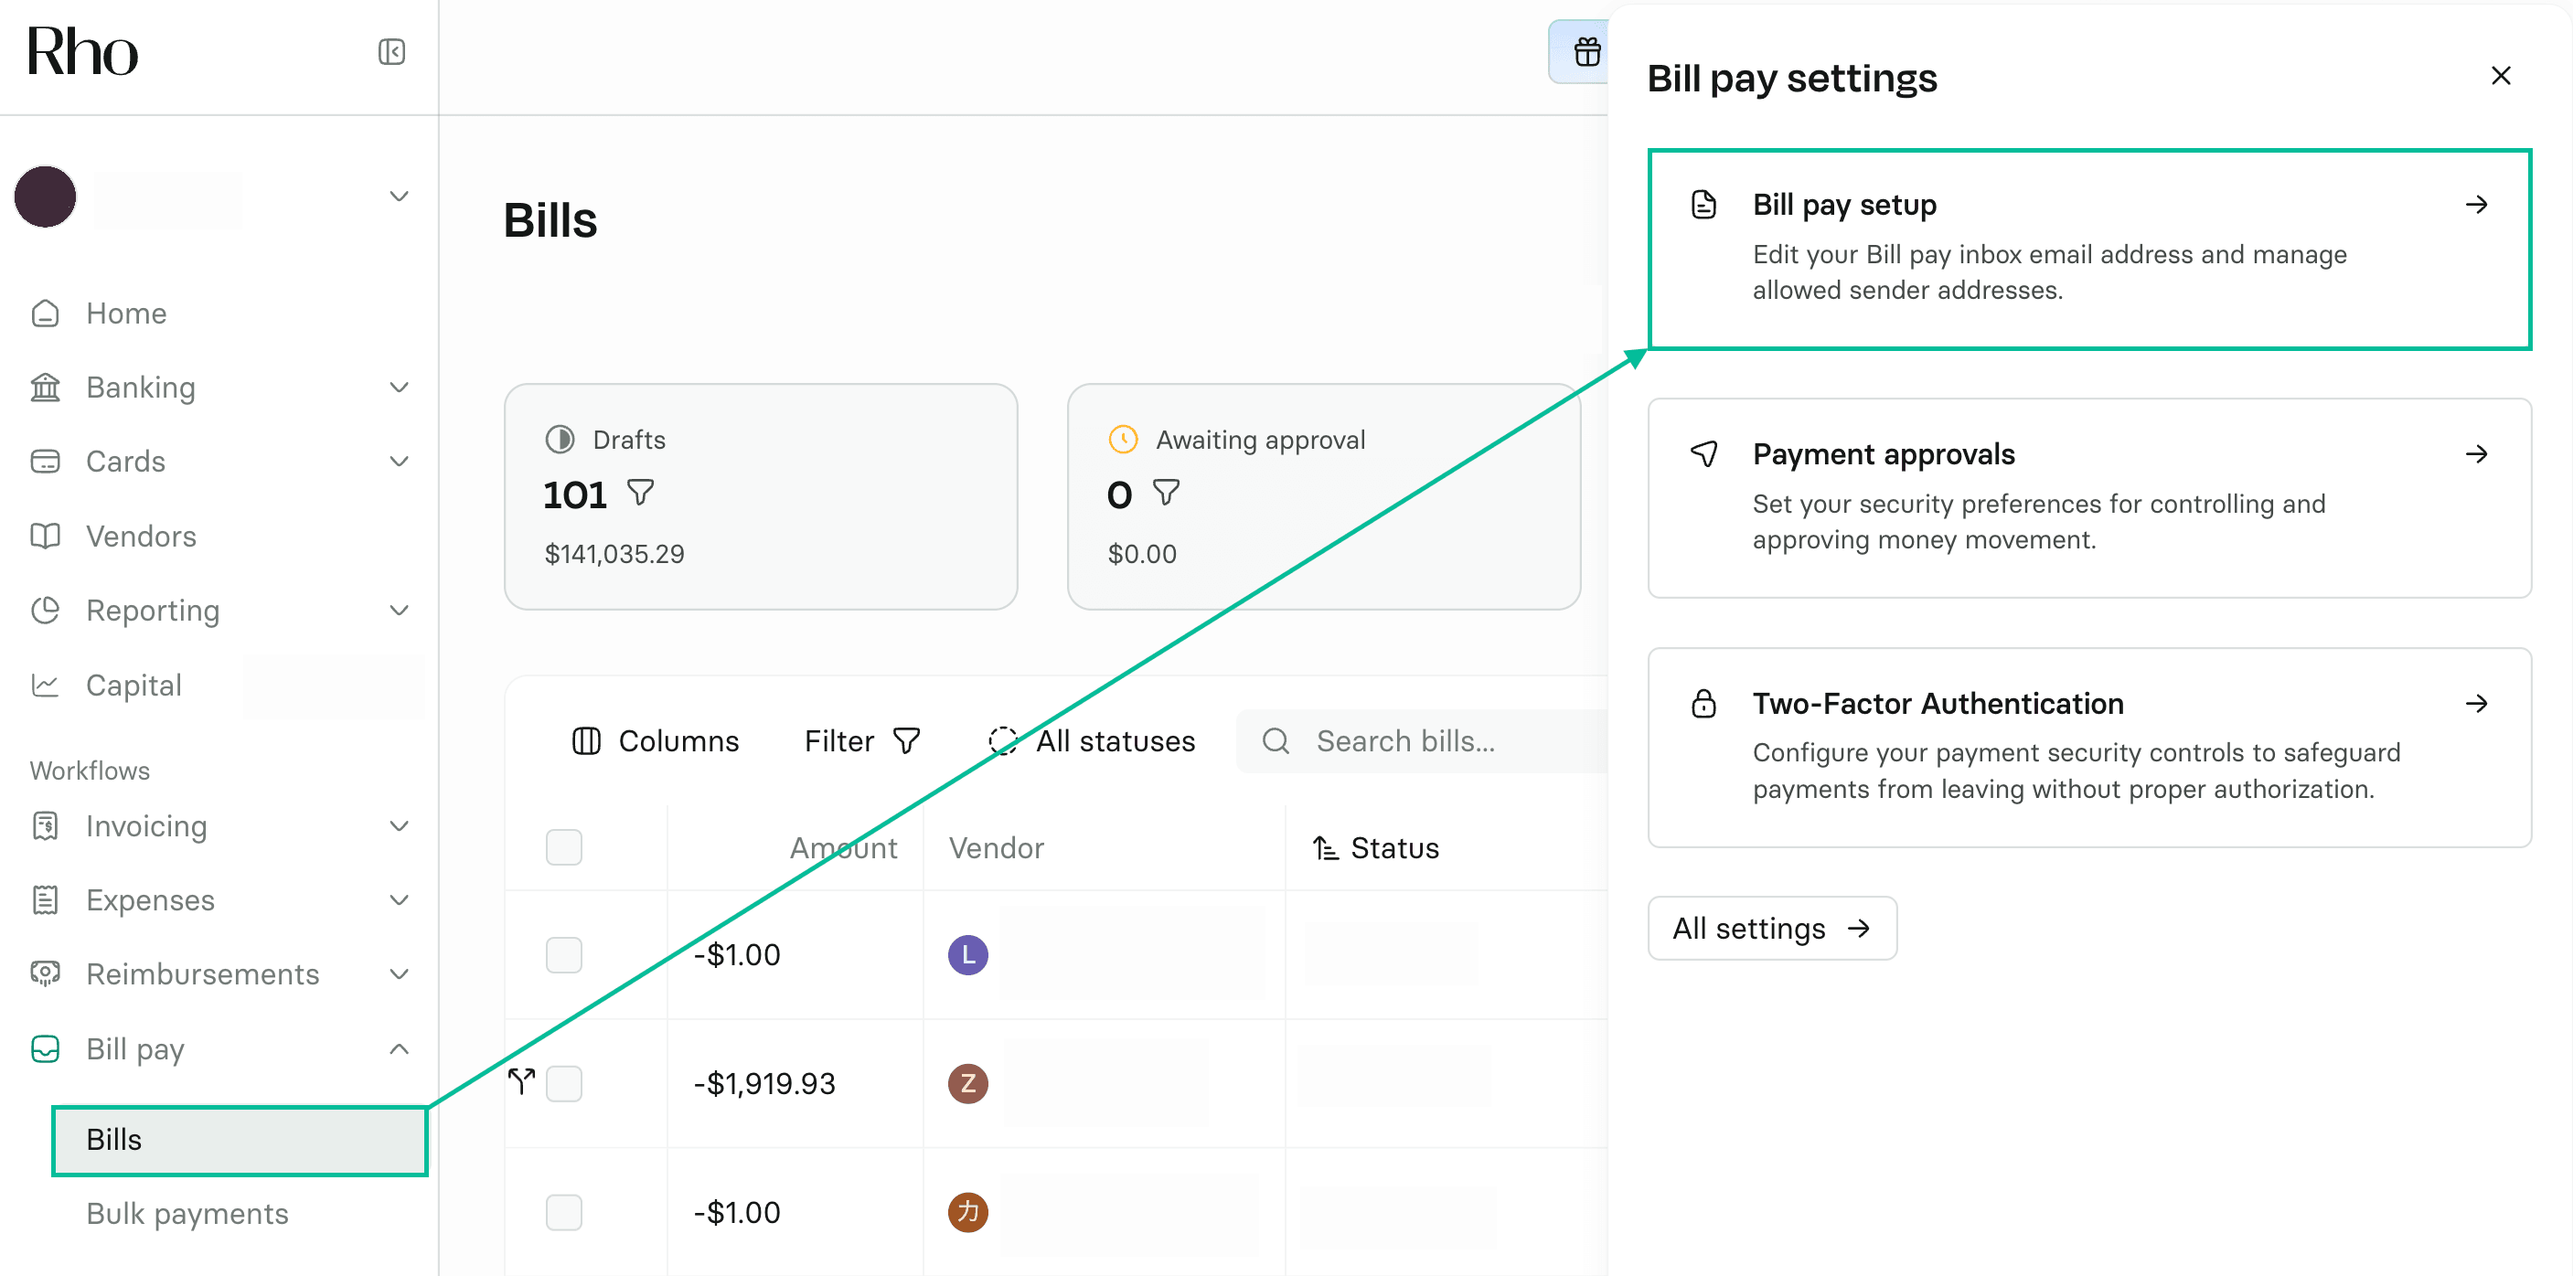Open Two-Factor Authentication settings
Viewport: 2573px width, 1276px height.
click(2089, 748)
